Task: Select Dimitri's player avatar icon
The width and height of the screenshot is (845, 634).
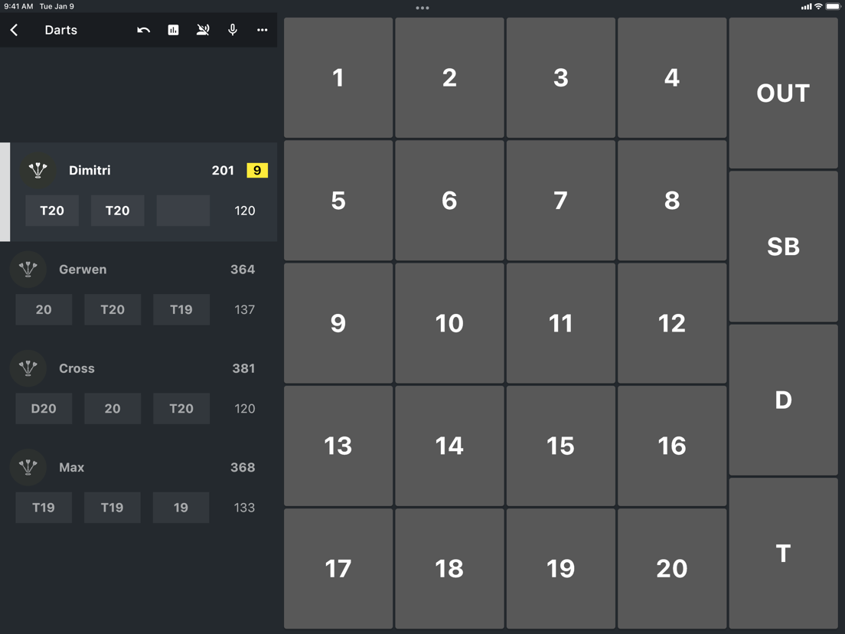Action: 38,170
